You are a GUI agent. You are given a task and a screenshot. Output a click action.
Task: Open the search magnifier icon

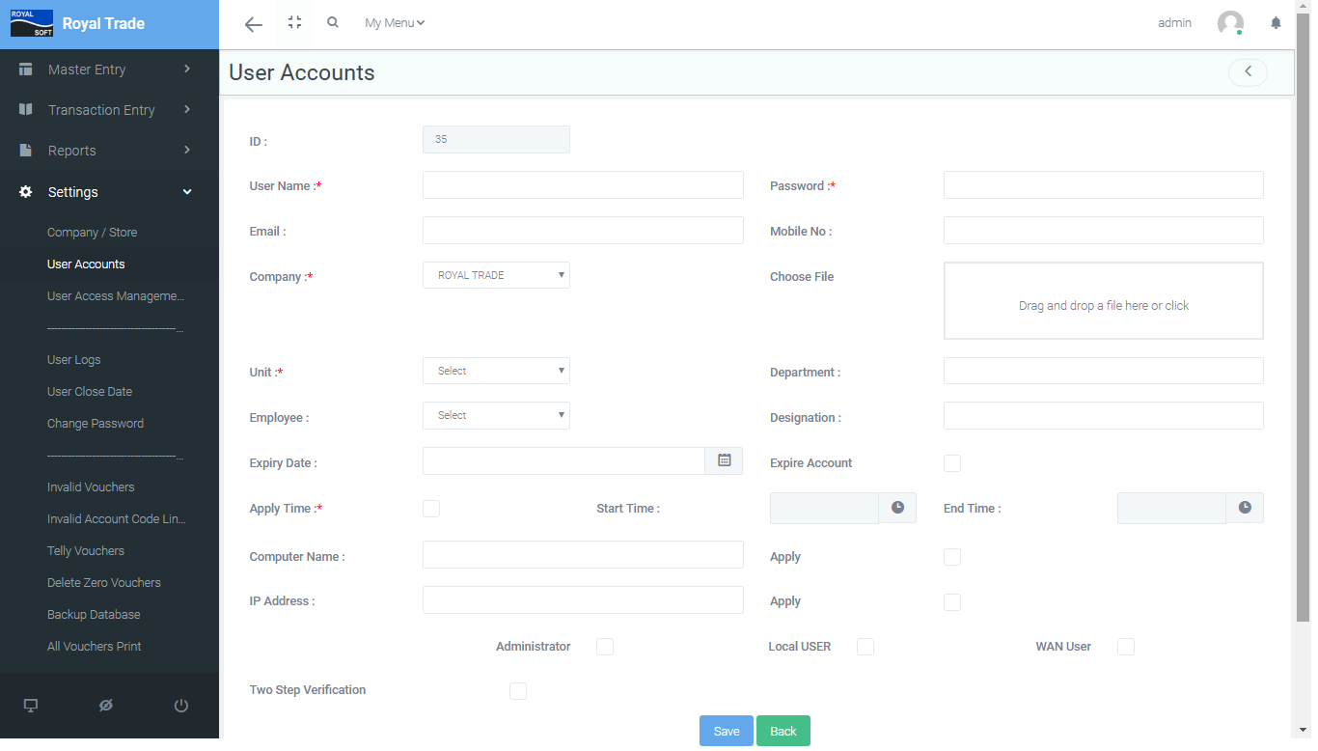[x=333, y=22]
